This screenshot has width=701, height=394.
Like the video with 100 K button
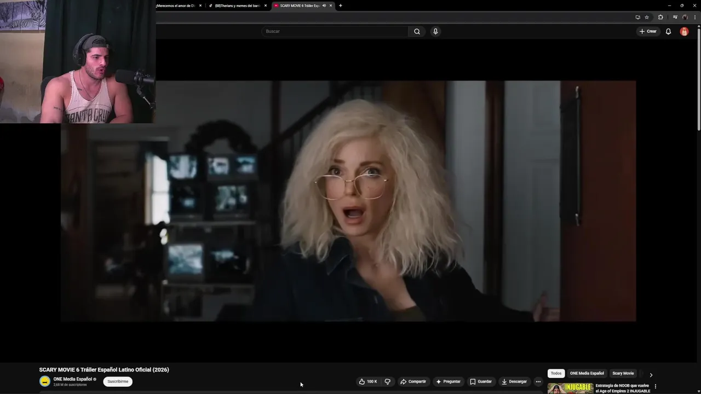(368, 381)
